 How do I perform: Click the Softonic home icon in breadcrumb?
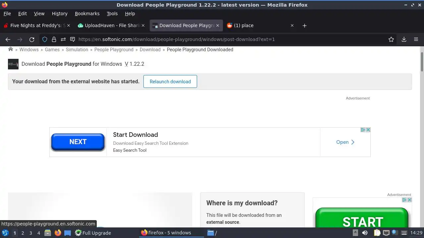[11, 49]
